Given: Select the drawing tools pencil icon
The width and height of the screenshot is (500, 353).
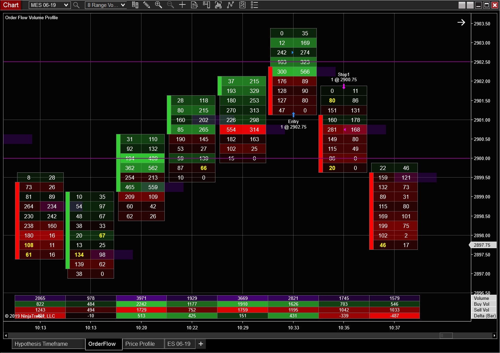Looking at the screenshot, I should point(147,5).
